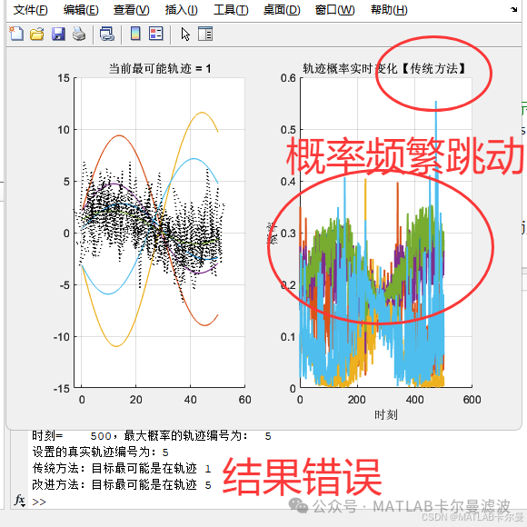Click the Print Figure icon

pyautogui.click(x=79, y=34)
